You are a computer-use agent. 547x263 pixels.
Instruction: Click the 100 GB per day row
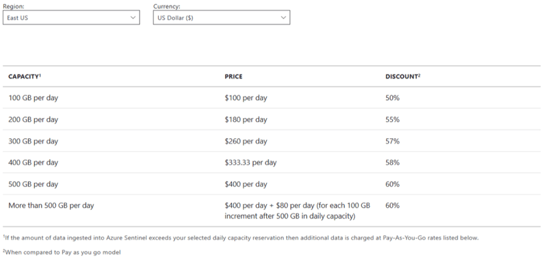click(x=271, y=98)
